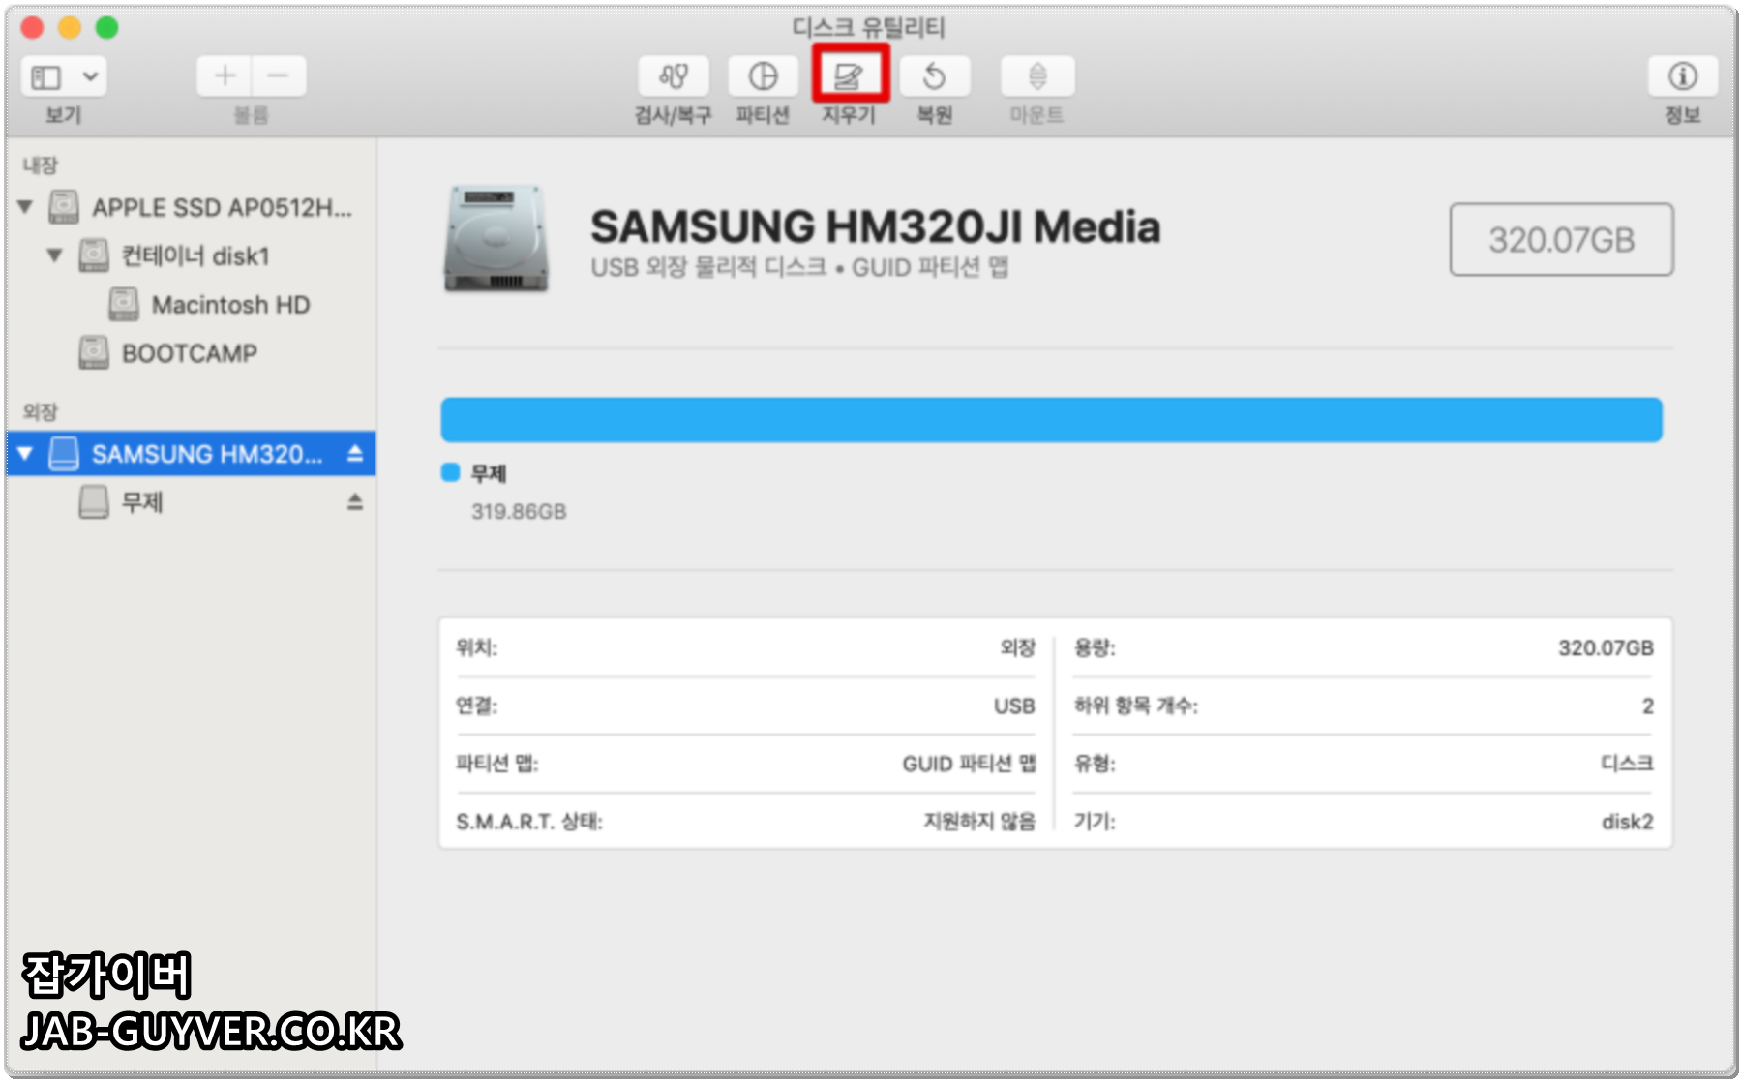Zoom the window with green button
This screenshot has width=1742, height=1082.
point(106,27)
